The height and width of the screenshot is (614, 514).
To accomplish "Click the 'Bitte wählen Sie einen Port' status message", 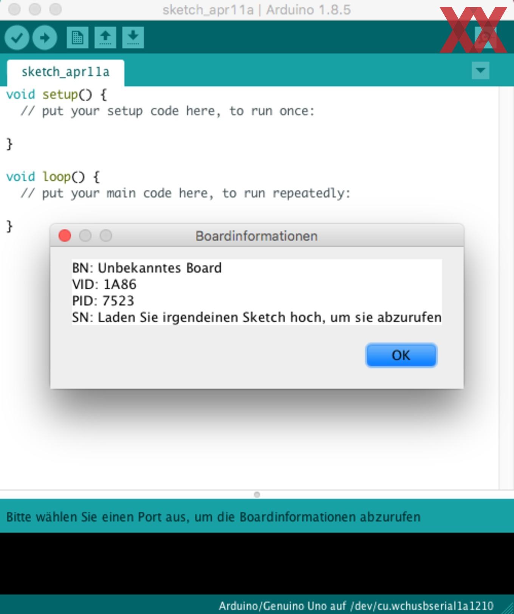I will (x=213, y=517).
